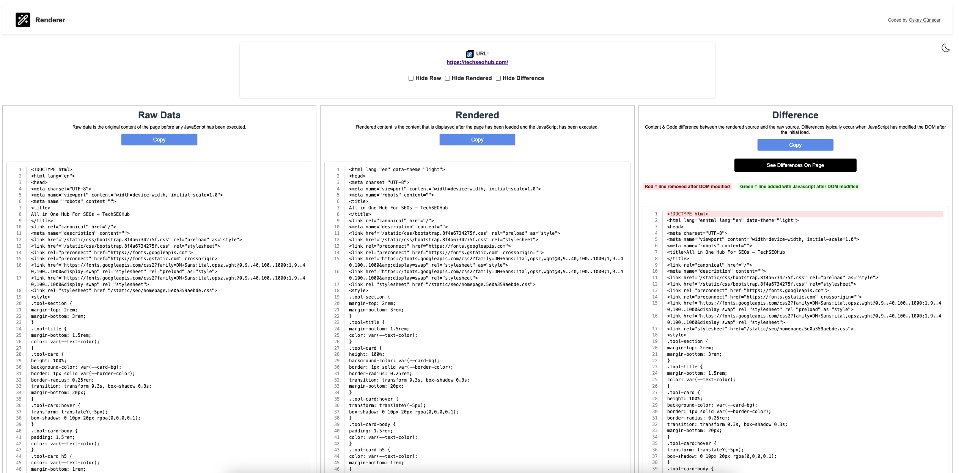The image size is (959, 473).
Task: Click diff line '<html lang="enhtml lang=...'
Action: click(x=733, y=220)
